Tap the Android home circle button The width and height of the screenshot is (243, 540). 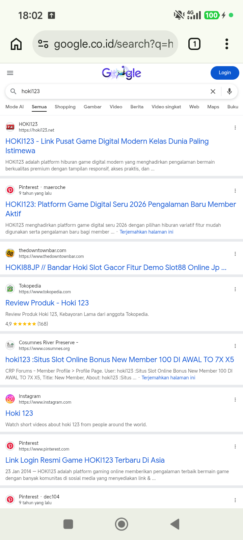pos(122,524)
